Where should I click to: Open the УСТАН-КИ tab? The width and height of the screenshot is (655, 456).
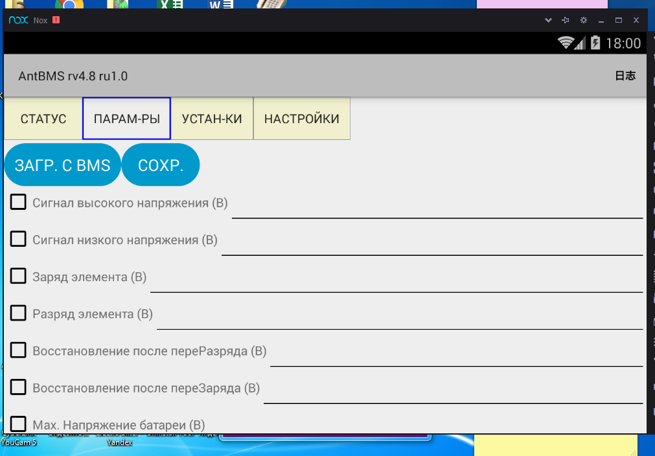[212, 119]
